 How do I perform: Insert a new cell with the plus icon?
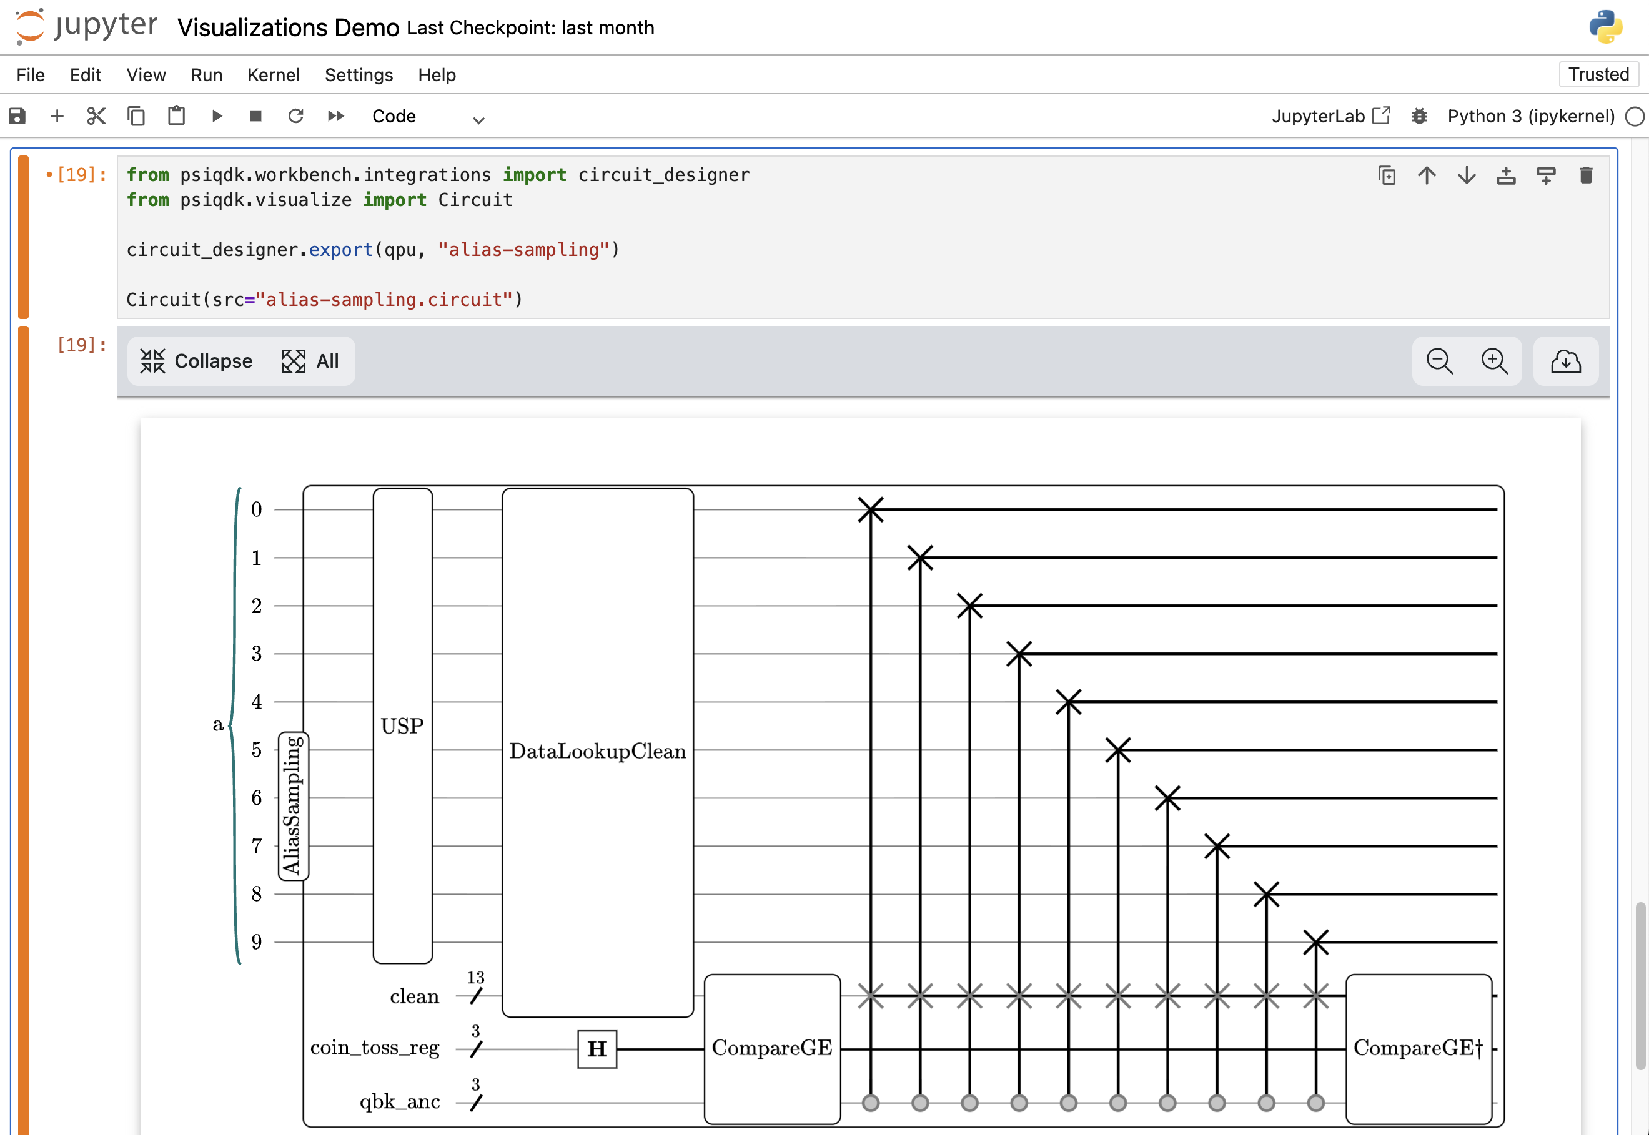[57, 116]
